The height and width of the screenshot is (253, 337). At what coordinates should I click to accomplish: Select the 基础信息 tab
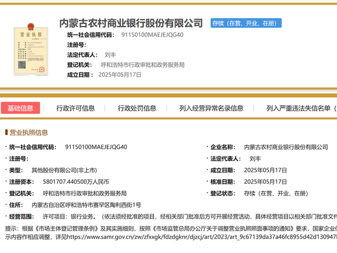[x=20, y=108]
